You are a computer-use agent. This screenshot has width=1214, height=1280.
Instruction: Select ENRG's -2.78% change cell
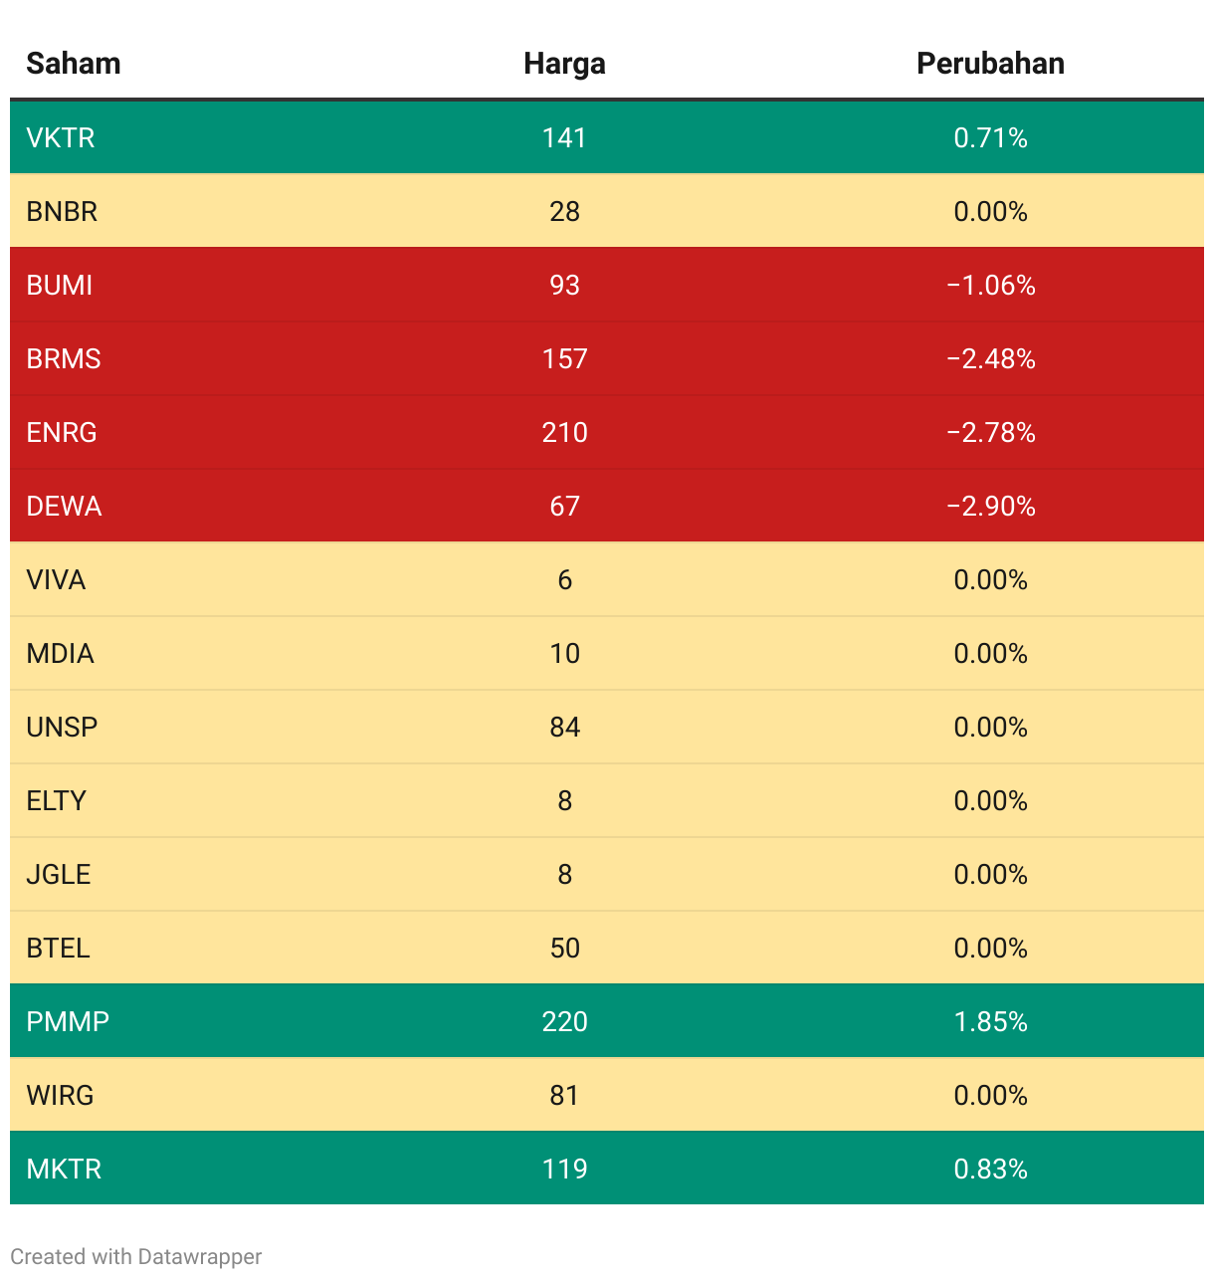click(x=990, y=432)
